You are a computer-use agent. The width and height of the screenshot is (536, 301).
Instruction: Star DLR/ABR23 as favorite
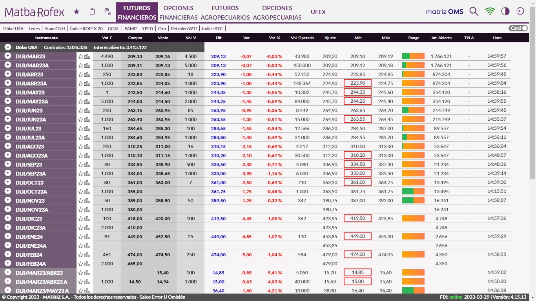click(80, 74)
